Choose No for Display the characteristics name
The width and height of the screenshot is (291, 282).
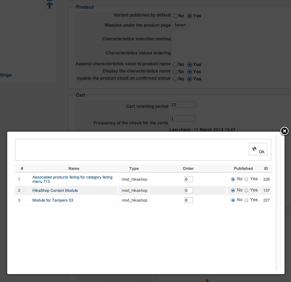175,72
